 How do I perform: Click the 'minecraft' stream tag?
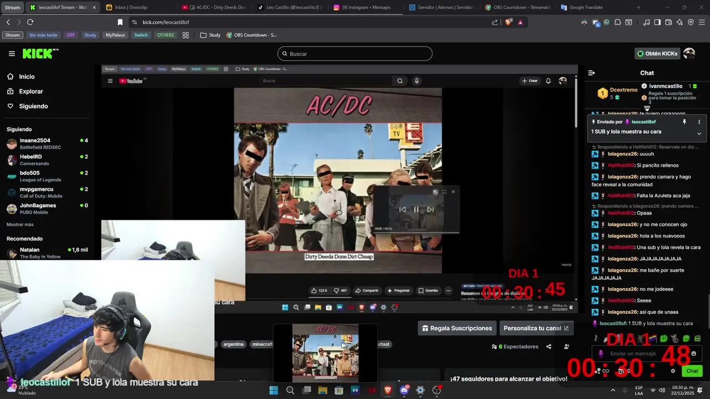[262, 344]
